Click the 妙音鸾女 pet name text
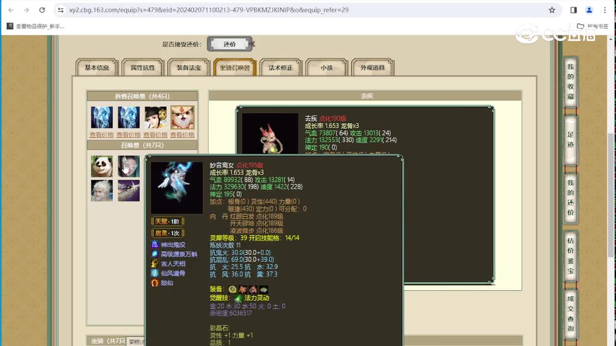Screen dimensions: 616x346 pos(222,165)
